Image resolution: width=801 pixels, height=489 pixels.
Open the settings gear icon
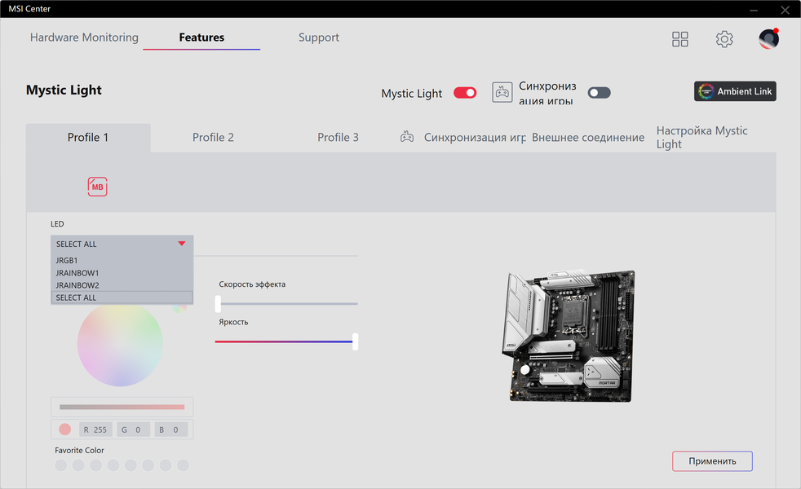click(x=724, y=39)
